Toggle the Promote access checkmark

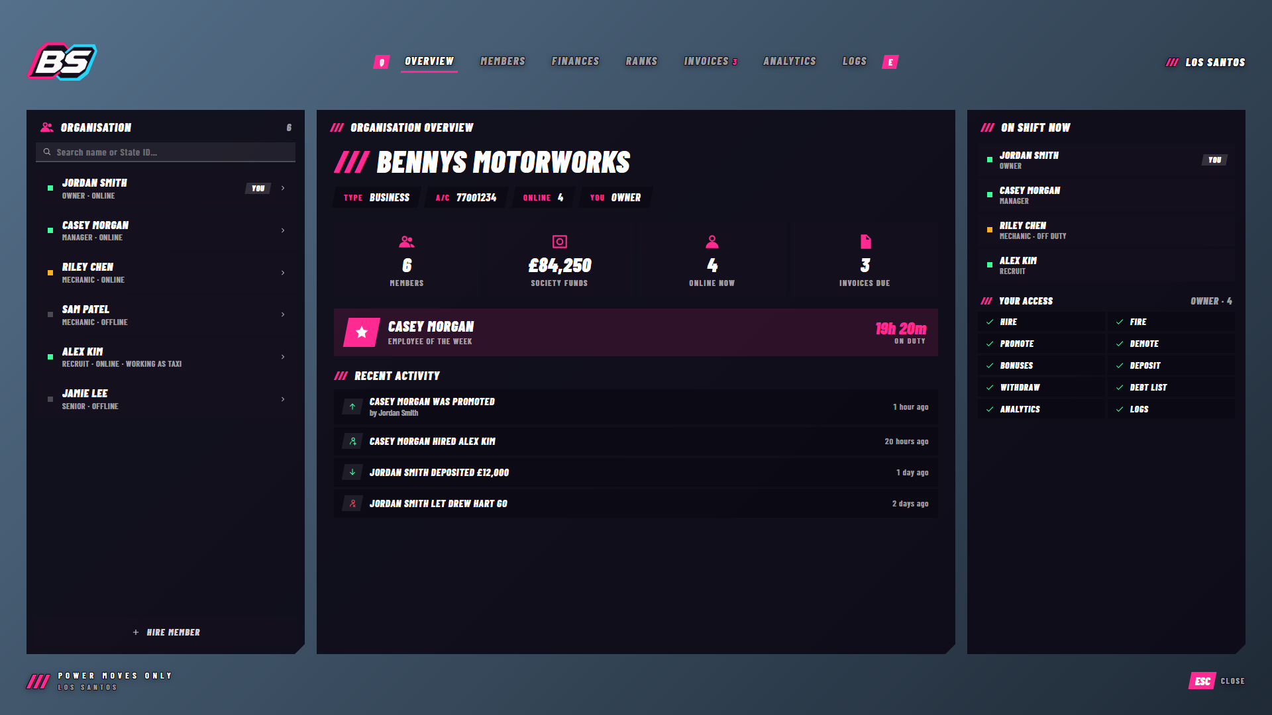coord(990,344)
